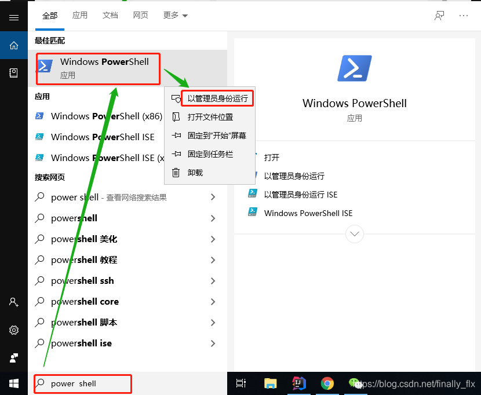Open Windows PowerShell ISE in the 应用 list
This screenshot has height=395, width=481.
tap(96, 137)
